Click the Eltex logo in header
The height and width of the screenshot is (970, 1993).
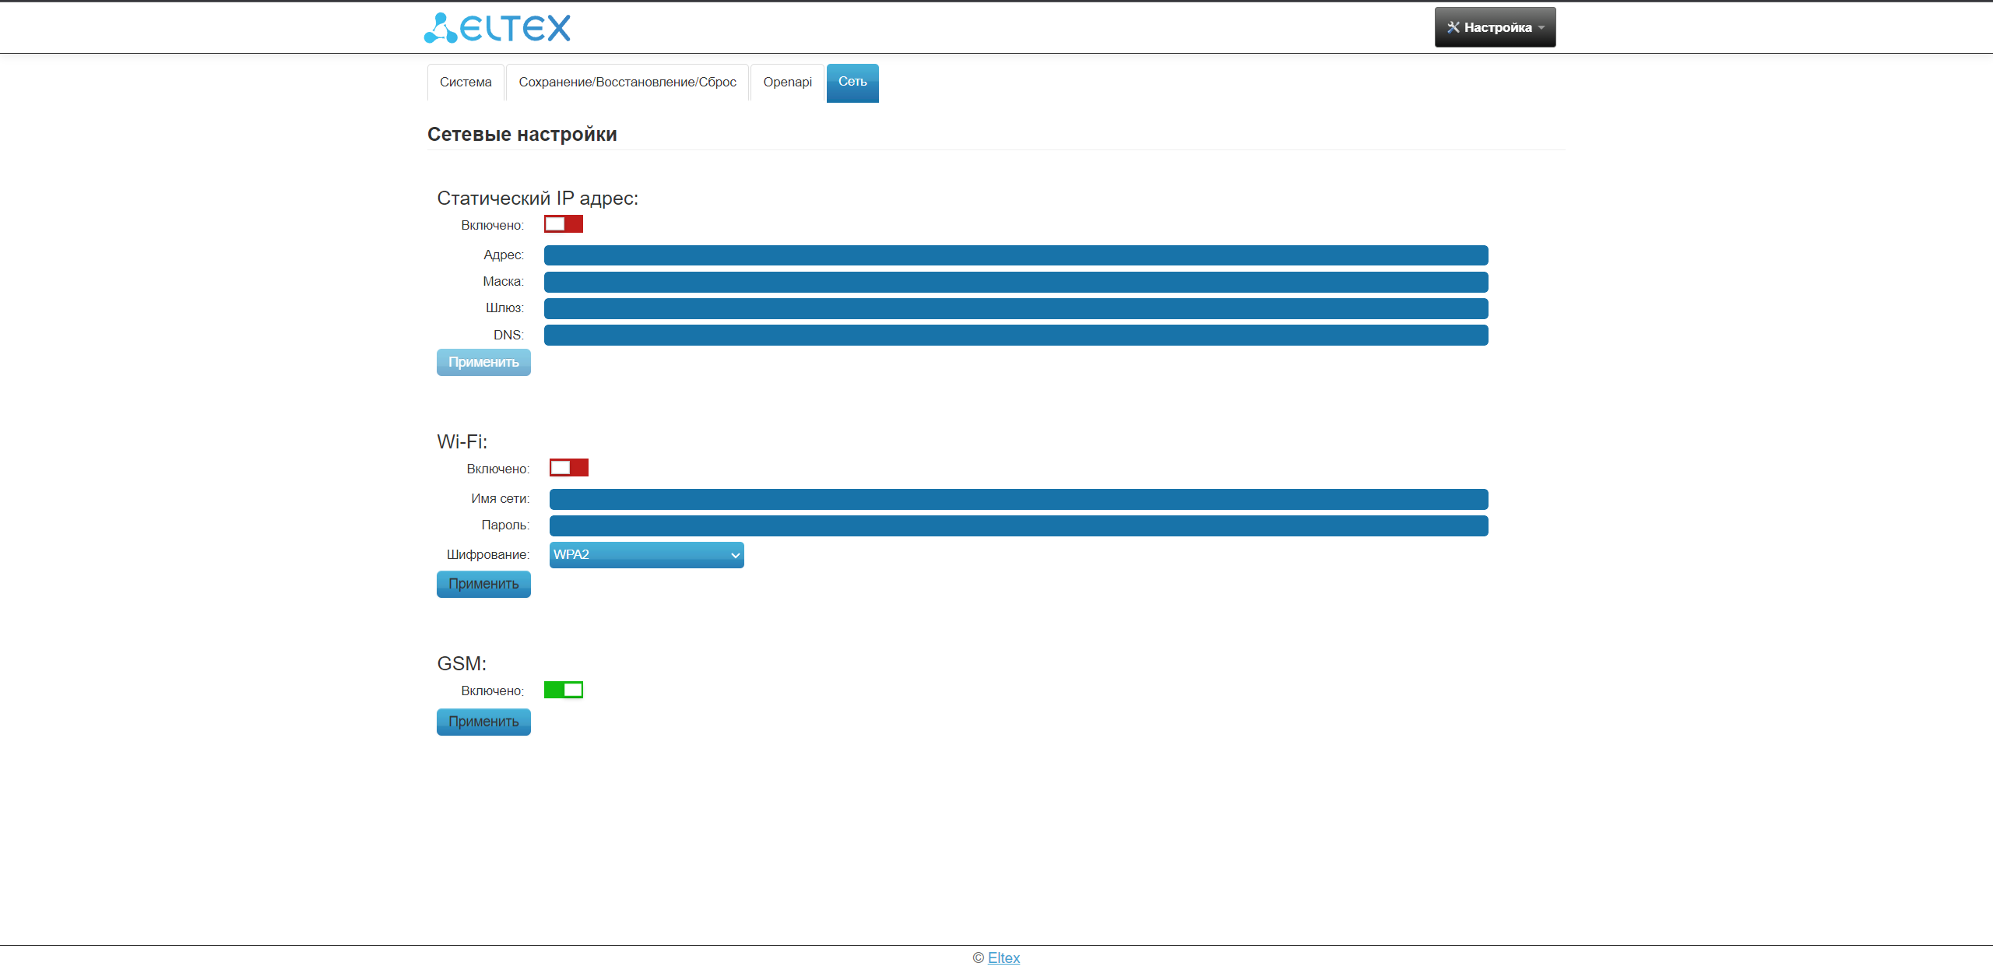click(x=497, y=28)
